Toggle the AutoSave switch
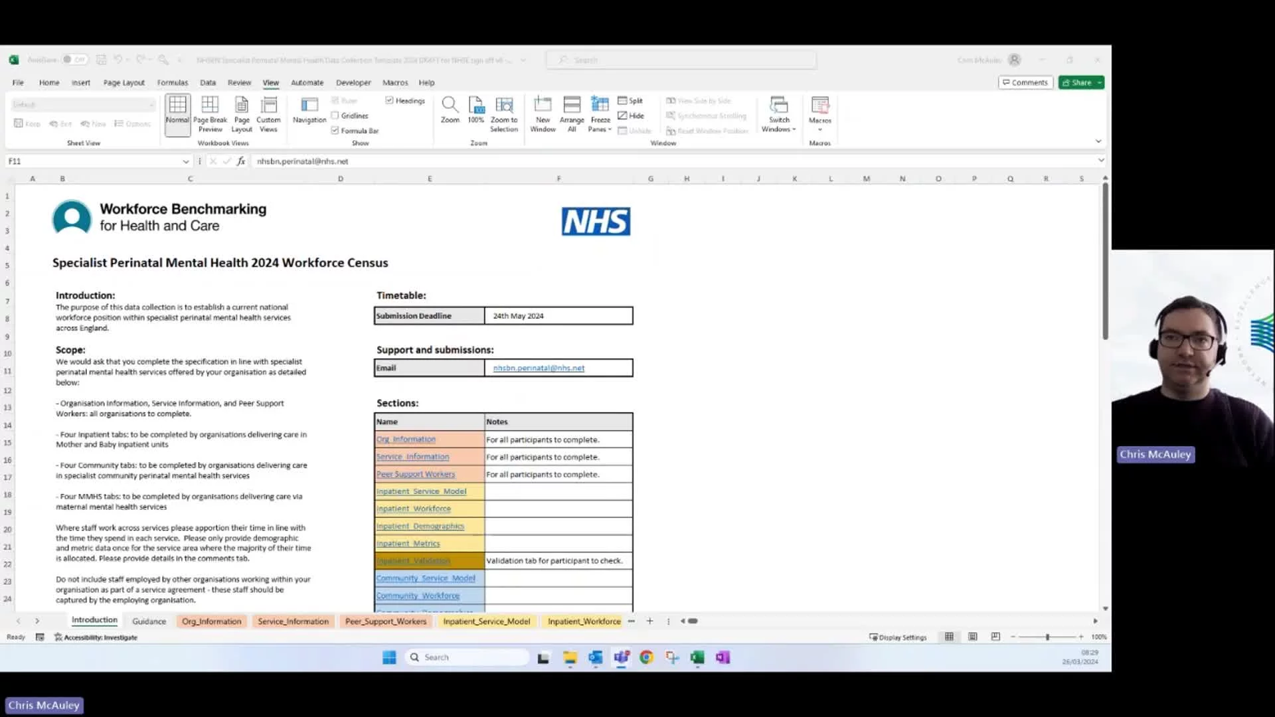The height and width of the screenshot is (717, 1275). tap(75, 60)
